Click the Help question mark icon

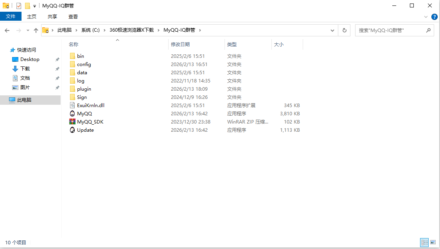click(434, 17)
